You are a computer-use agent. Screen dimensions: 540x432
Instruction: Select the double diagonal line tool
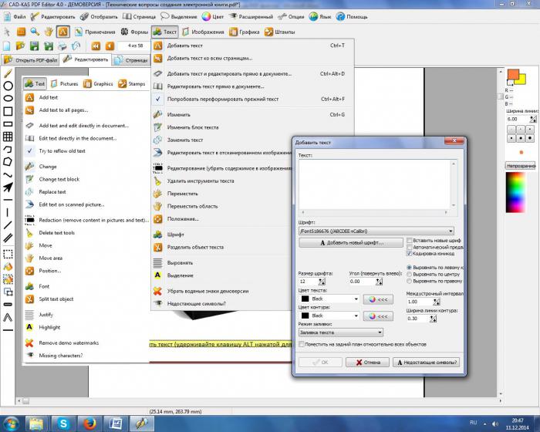coord(8,238)
